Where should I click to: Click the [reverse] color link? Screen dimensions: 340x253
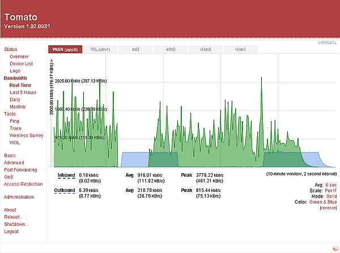coord(329,208)
